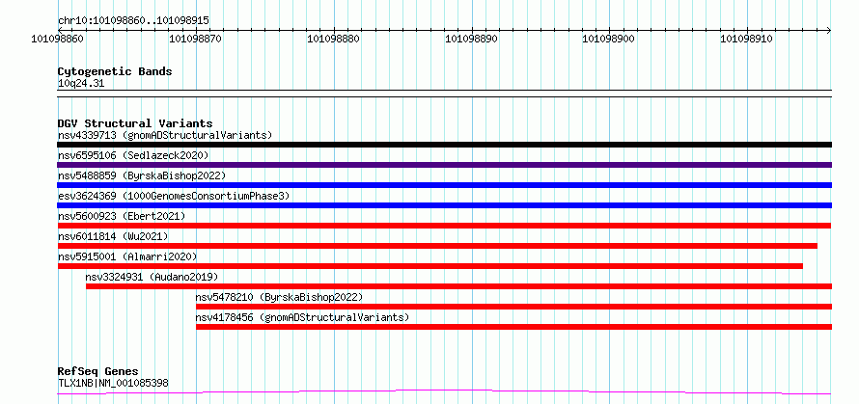Open the TLX1NB|NM_001085398 gene label

point(113,383)
